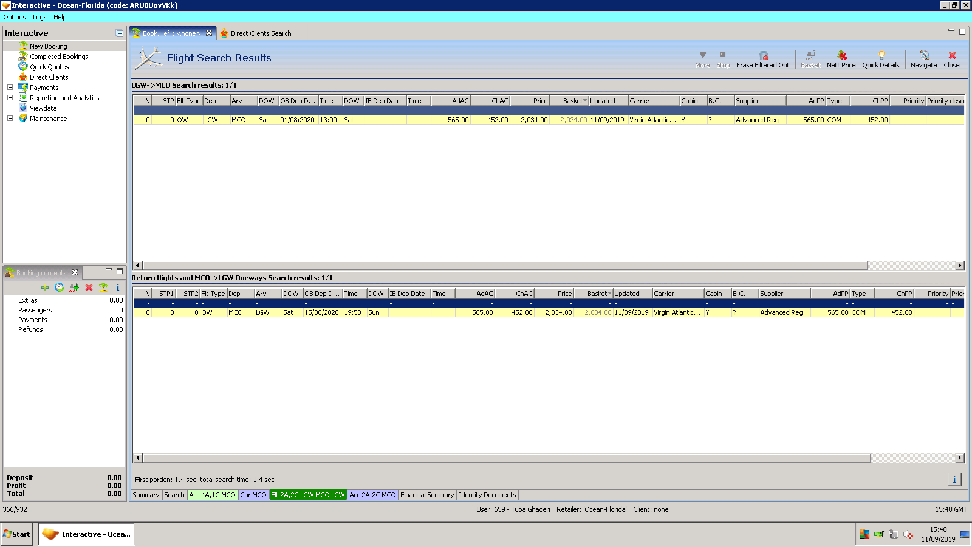The image size is (972, 547).
Task: Click Erase Filtered Out button
Action: 762,60
